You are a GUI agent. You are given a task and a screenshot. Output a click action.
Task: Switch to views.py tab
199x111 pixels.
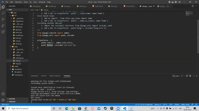[66, 6]
